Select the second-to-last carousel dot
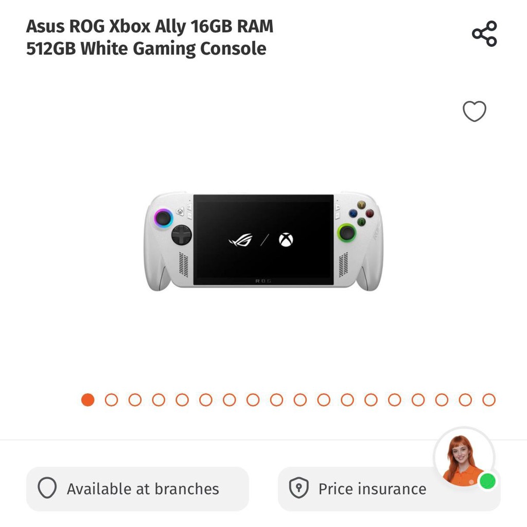Viewport: 527px width, 527px height. [x=465, y=400]
